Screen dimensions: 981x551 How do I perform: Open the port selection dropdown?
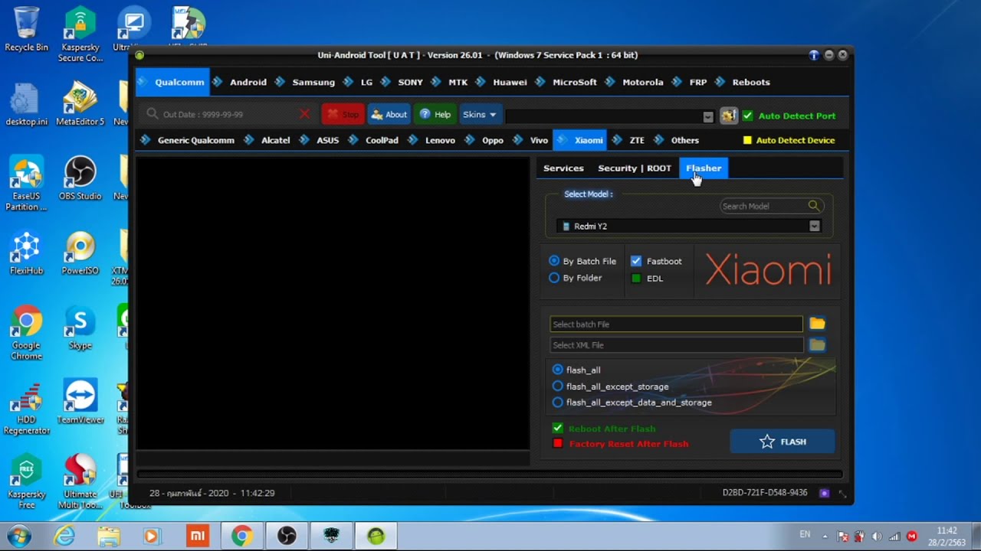(x=708, y=116)
